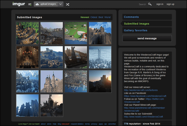
Task: Open the reddit.com/r/WesterosCraft link
Action: 144,117
